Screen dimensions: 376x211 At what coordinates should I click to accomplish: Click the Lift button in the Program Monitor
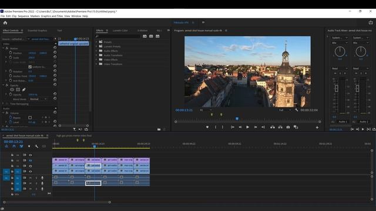coord(273,127)
